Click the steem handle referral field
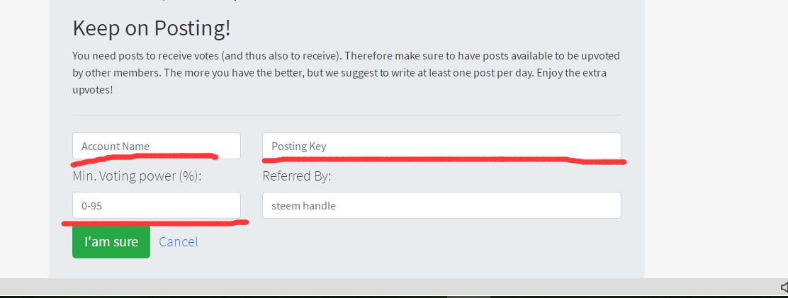Image resolution: width=788 pixels, height=298 pixels. coord(441,205)
